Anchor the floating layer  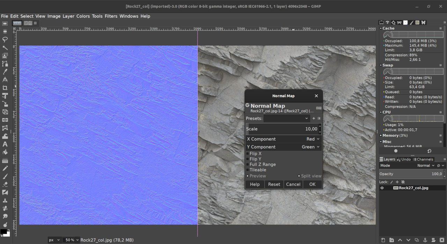click(x=425, y=240)
